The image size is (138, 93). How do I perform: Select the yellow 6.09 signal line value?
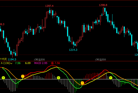coord(28,63)
